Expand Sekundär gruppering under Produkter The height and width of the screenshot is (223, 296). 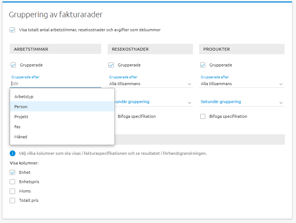coord(242,102)
